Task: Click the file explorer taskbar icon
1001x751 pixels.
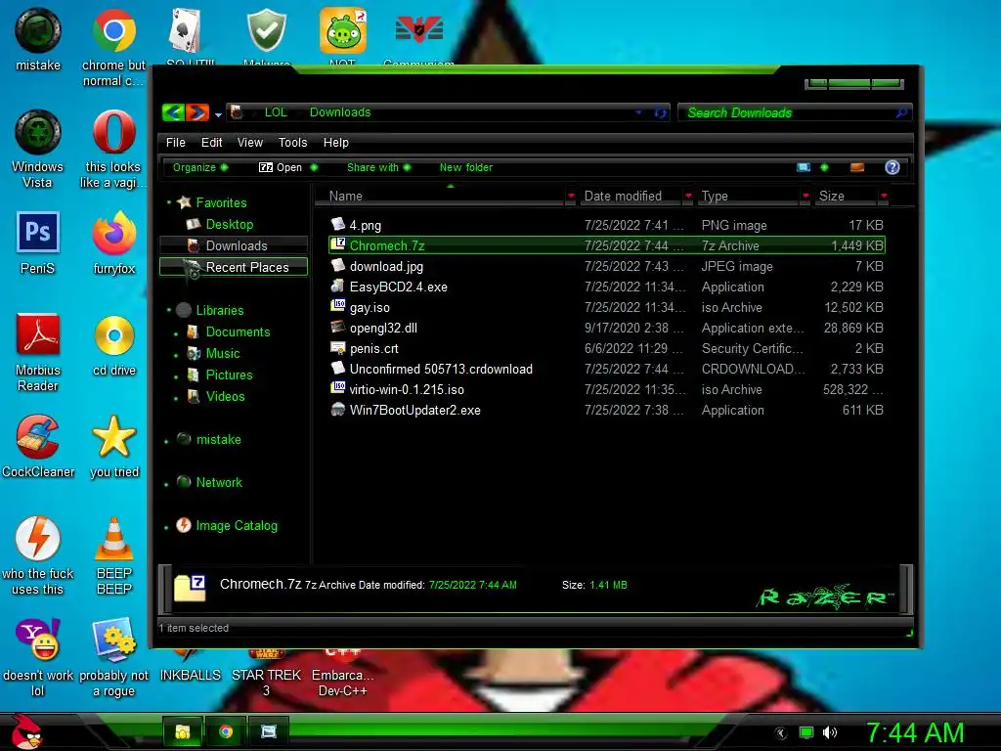Action: [183, 731]
